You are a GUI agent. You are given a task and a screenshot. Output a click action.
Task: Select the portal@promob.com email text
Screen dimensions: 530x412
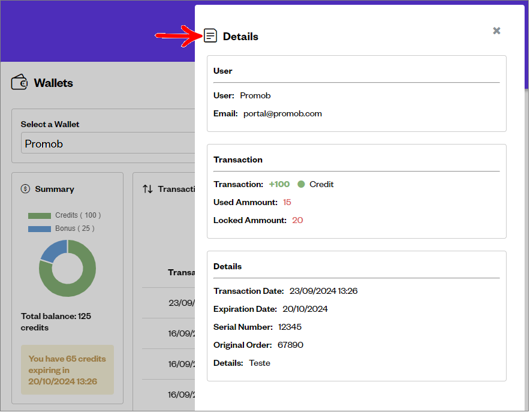click(282, 113)
